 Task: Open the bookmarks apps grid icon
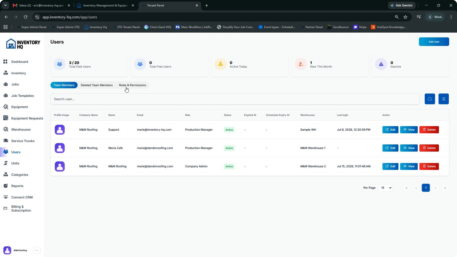pos(5,27)
